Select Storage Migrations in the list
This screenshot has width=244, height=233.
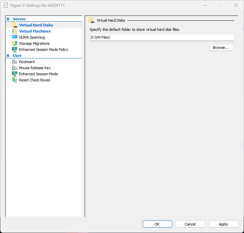[x=34, y=43]
